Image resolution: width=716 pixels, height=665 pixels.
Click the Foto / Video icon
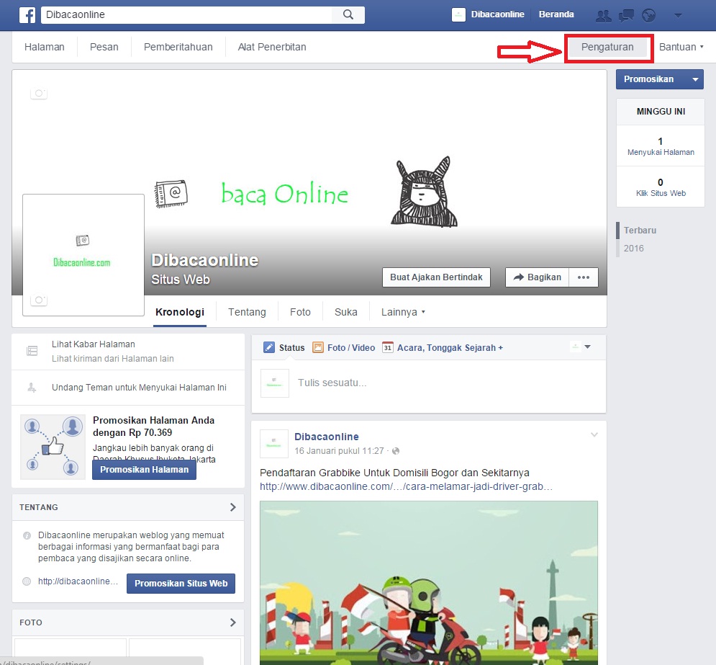[x=318, y=347]
